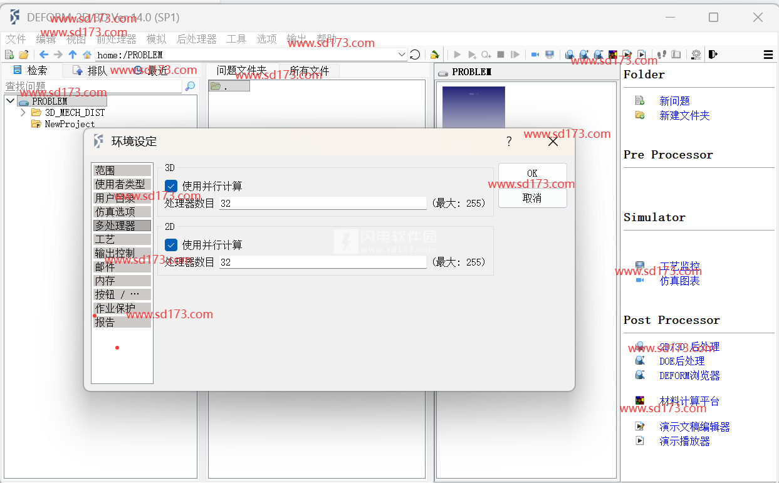The image size is (779, 483).
Task: Click the refresh icon beside path box
Action: 415,55
